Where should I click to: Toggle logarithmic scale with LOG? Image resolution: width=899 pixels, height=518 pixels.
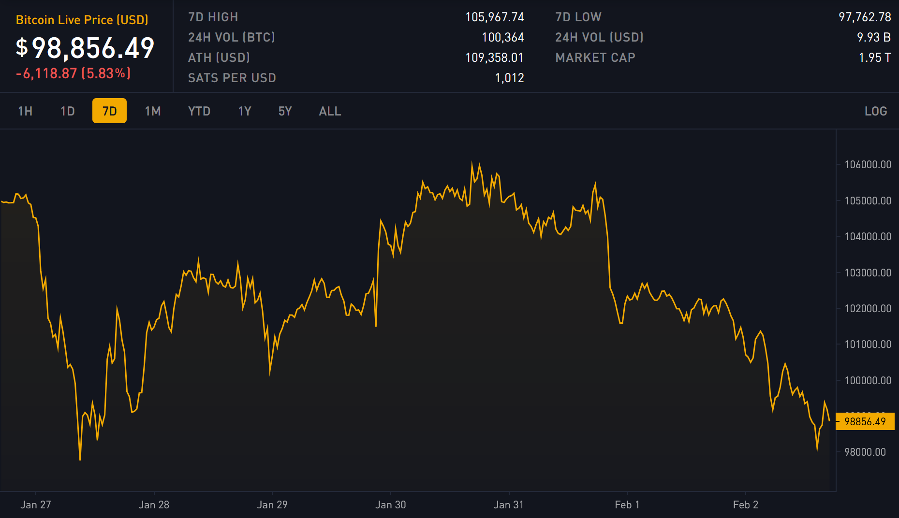(876, 111)
